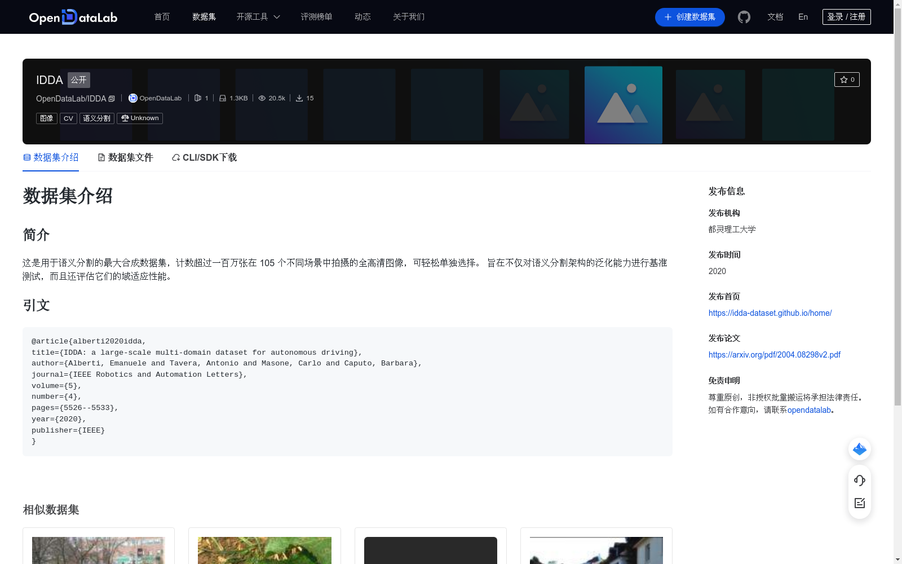The height and width of the screenshot is (564, 902).
Task: Switch the site language with En
Action: (802, 17)
